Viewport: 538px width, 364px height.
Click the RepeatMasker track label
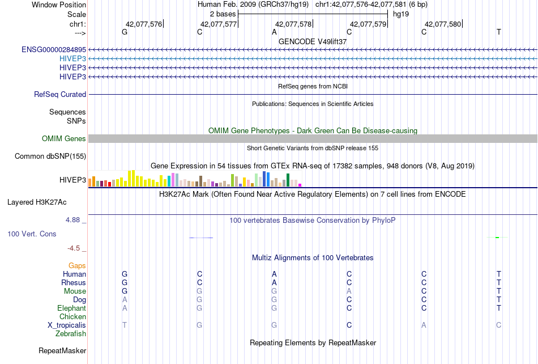point(62,350)
